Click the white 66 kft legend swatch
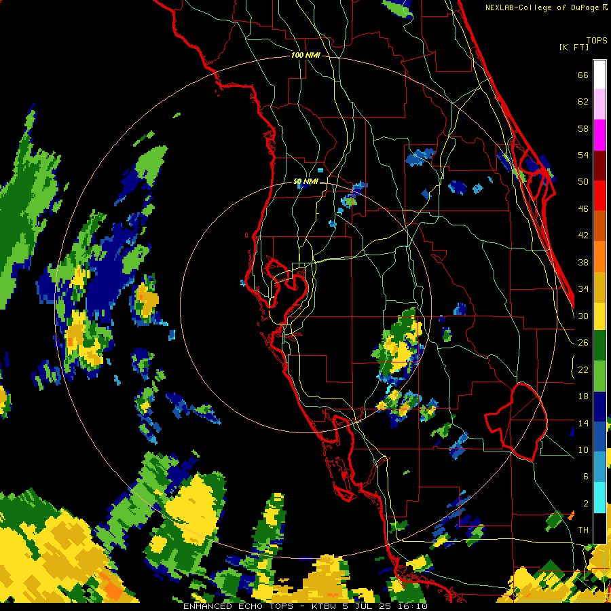The width and height of the screenshot is (611, 611). (x=599, y=75)
